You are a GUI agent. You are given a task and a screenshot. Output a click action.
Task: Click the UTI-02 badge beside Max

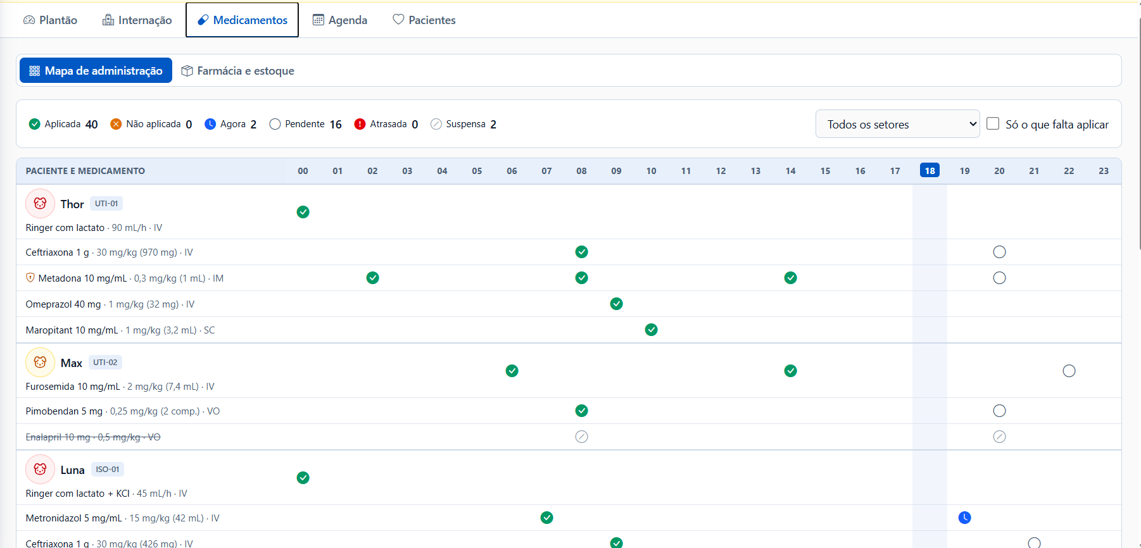(x=105, y=363)
